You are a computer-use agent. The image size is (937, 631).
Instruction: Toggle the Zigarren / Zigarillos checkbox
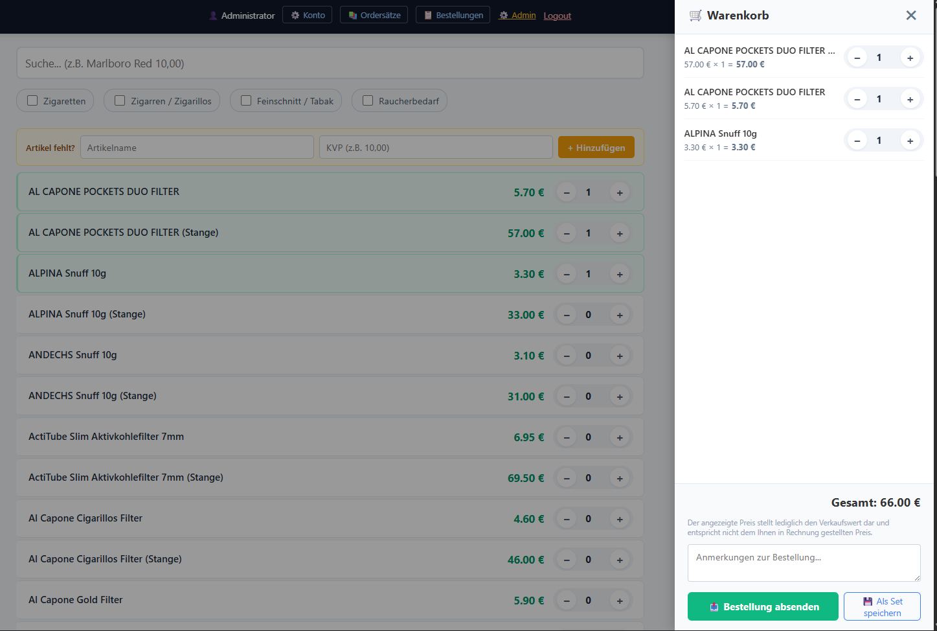click(x=120, y=100)
